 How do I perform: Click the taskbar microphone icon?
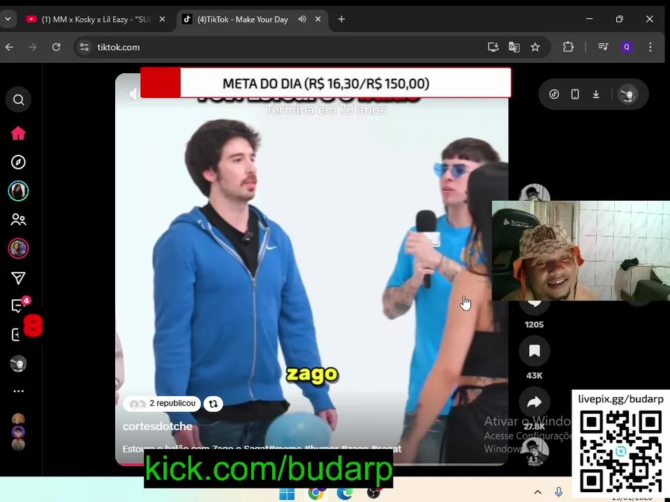point(558,492)
